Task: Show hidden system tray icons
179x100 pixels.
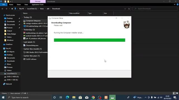Action: (x=145, y=97)
